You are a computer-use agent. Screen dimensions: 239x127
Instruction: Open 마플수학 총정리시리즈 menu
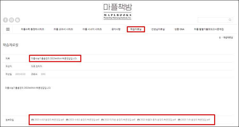pyautogui.click(x=33, y=29)
